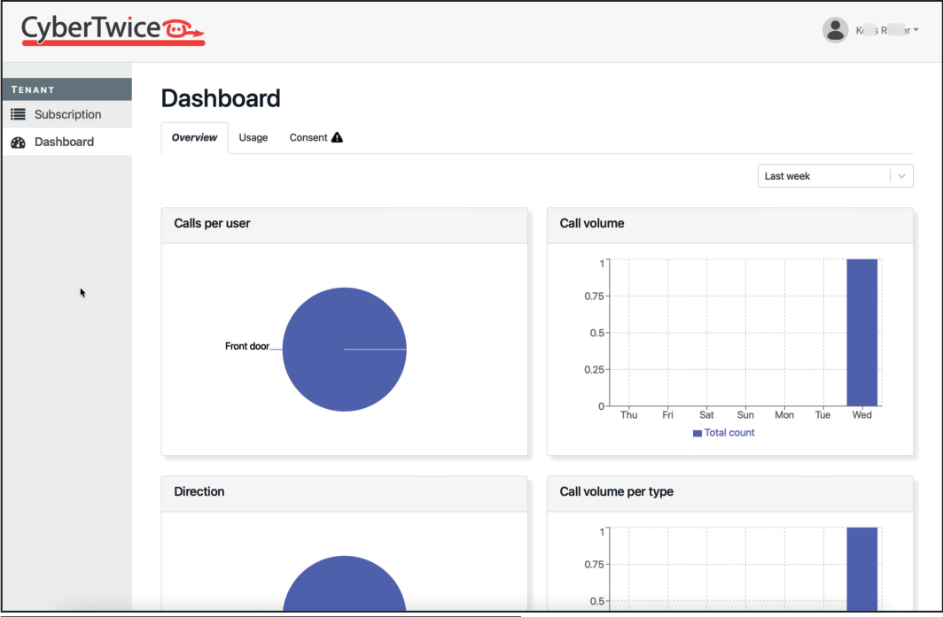Click the Subscription list icon in sidebar
Image resolution: width=943 pixels, height=617 pixels.
click(19, 114)
